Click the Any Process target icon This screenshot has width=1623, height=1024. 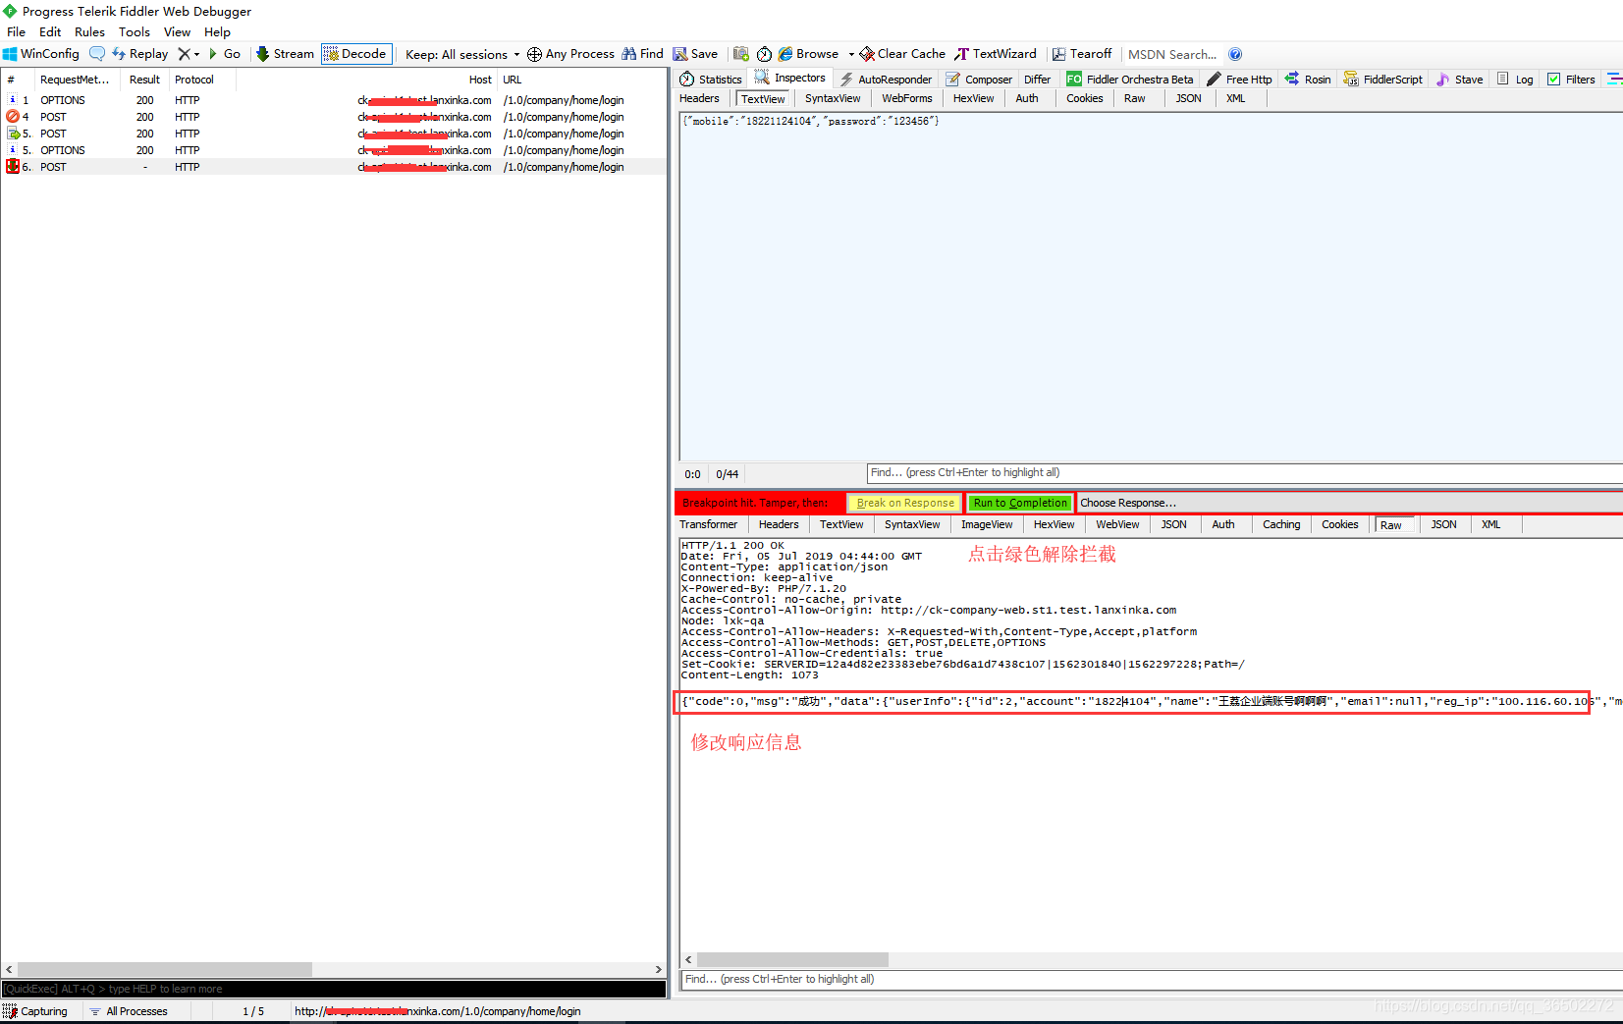[x=534, y=54]
